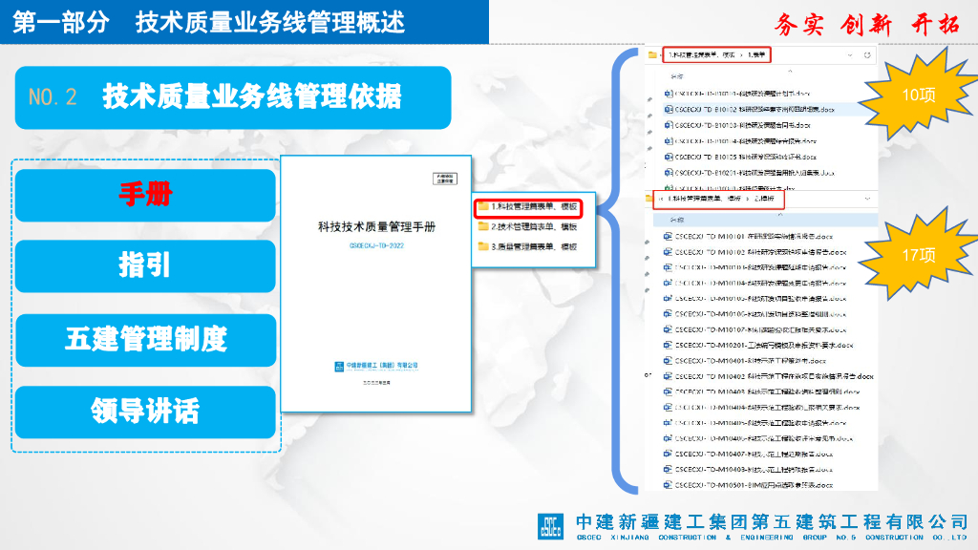The width and height of the screenshot is (978, 550).
Task: Select file CSCECXJ-TD-M10101 docx
Action: point(749,237)
